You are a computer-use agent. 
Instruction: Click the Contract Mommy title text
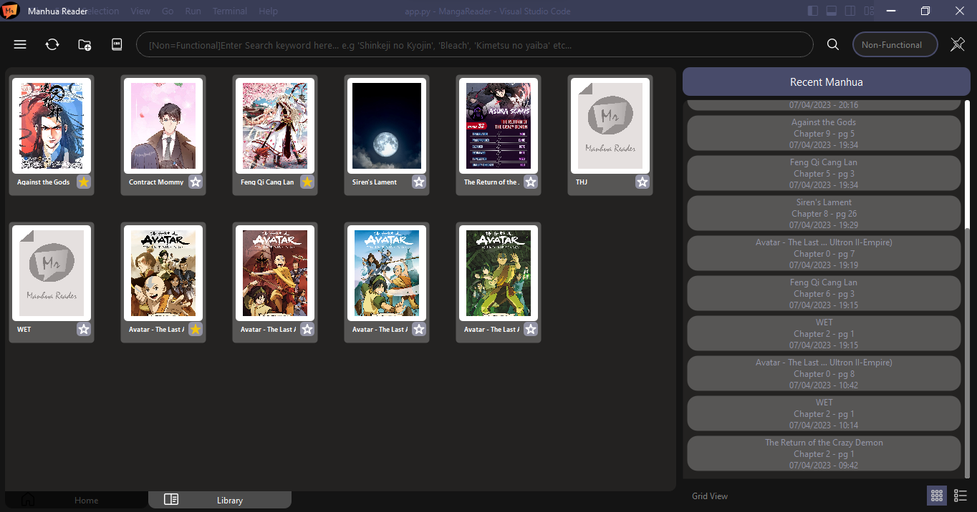tap(156, 182)
